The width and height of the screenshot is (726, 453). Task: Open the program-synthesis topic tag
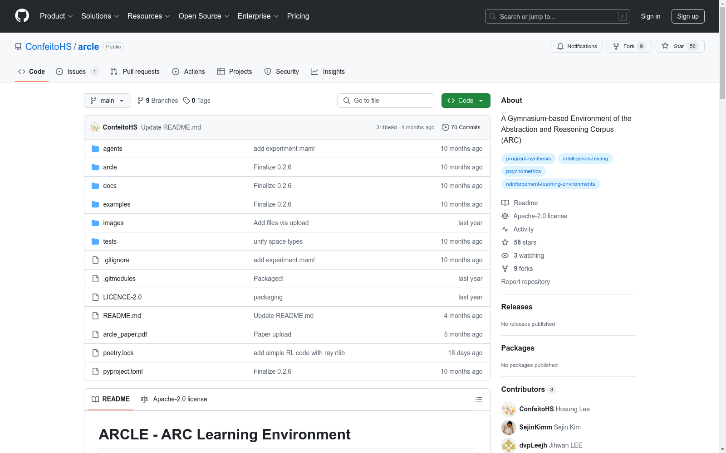528,159
